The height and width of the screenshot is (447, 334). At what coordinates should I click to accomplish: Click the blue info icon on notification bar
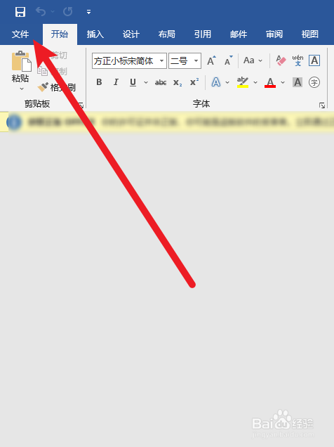(14, 122)
